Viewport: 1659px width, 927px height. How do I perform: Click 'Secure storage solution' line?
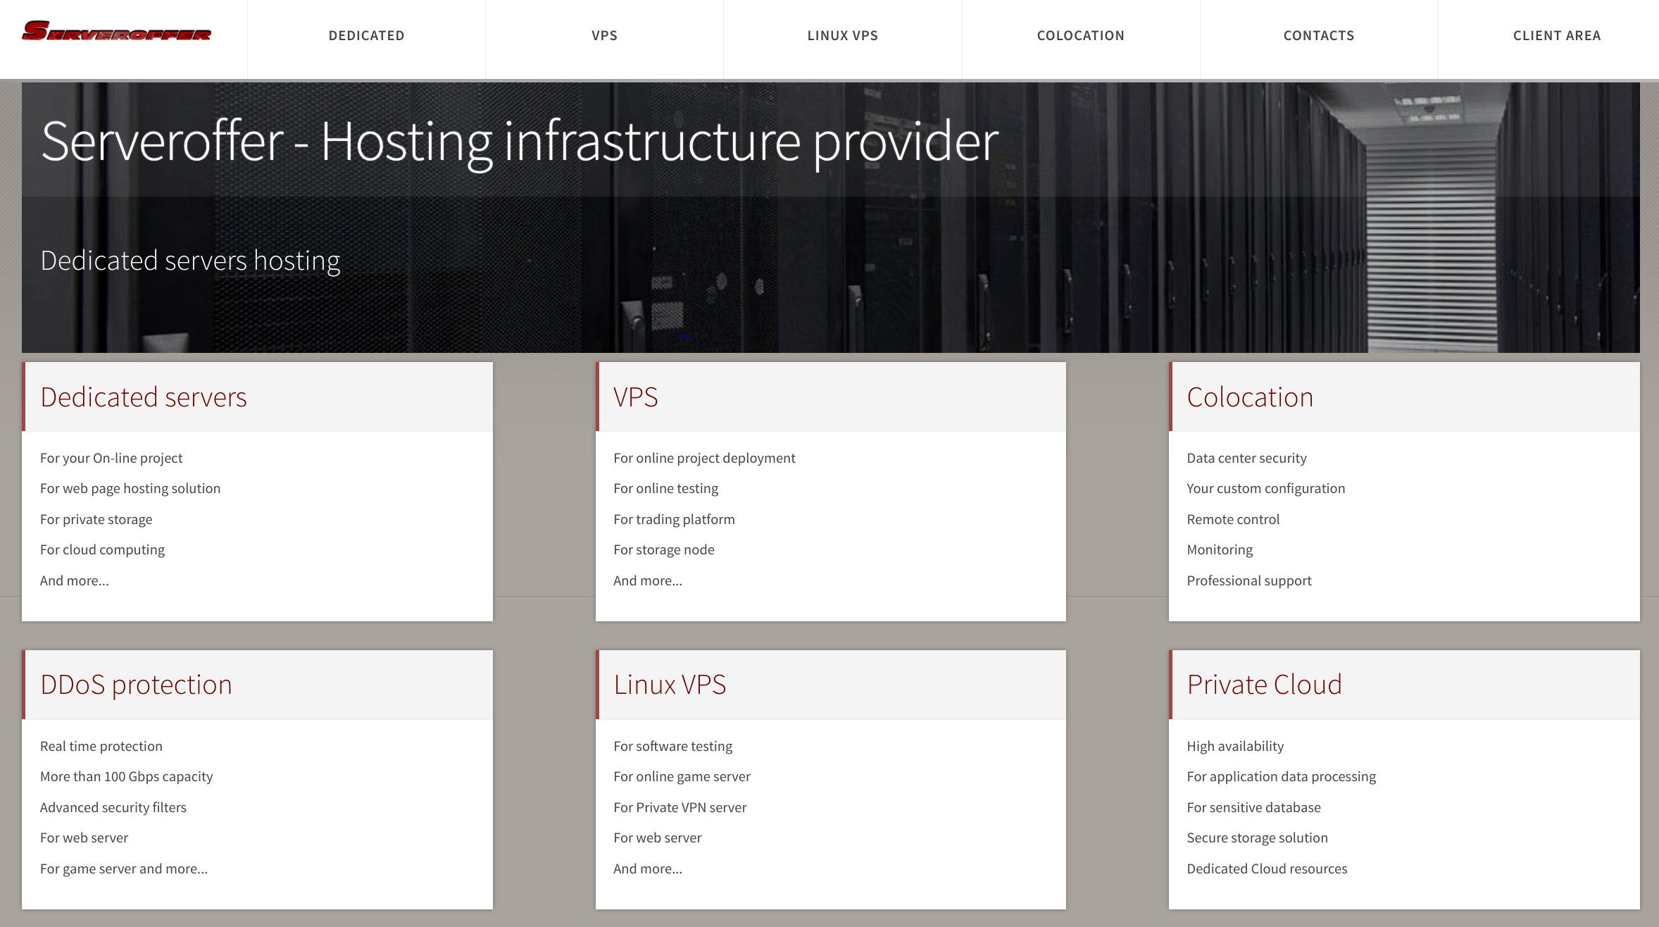(1257, 838)
